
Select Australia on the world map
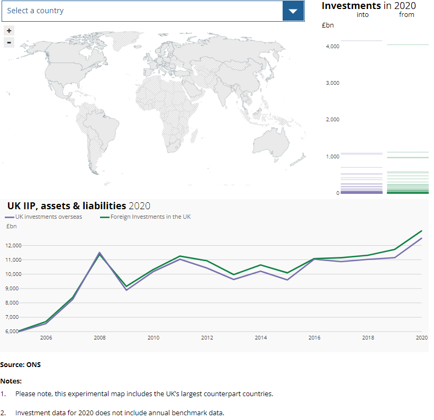click(270, 141)
